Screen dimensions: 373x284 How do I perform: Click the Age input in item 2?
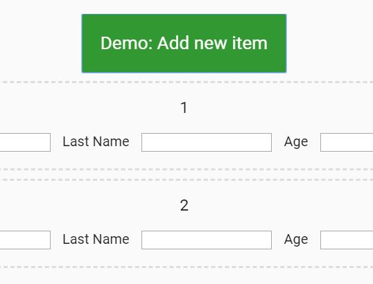(347, 240)
